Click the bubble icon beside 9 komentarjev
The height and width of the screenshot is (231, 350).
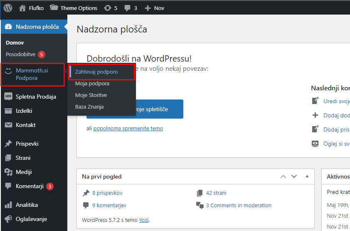[x=86, y=206]
